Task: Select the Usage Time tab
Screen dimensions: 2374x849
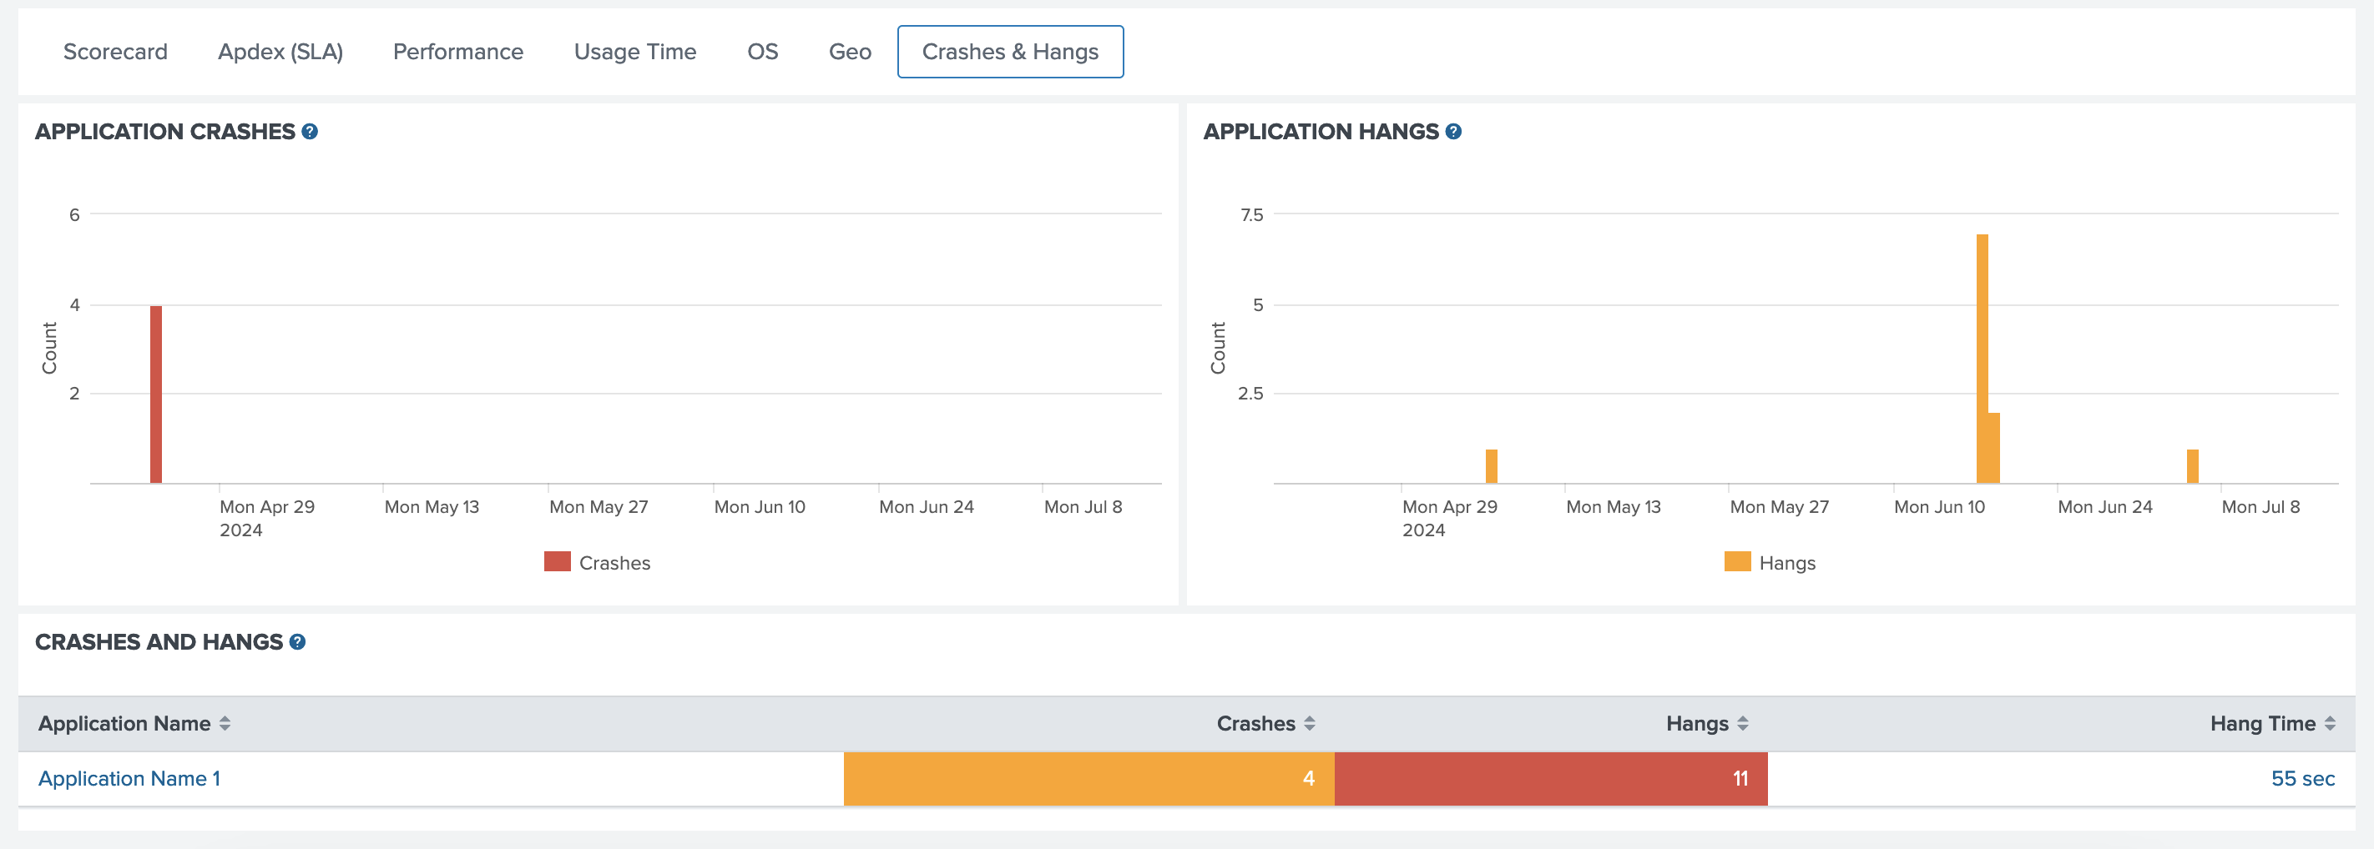Action: pos(635,52)
